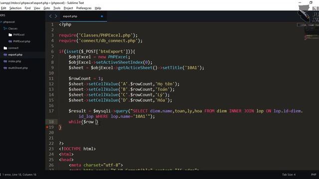319x179 pixels.
Task: Open the Preferences menu
Action: pos(84,8)
